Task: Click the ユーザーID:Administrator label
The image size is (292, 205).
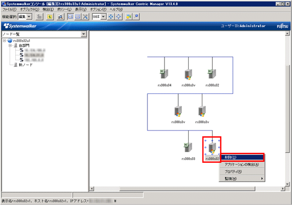Action: [x=243, y=26]
